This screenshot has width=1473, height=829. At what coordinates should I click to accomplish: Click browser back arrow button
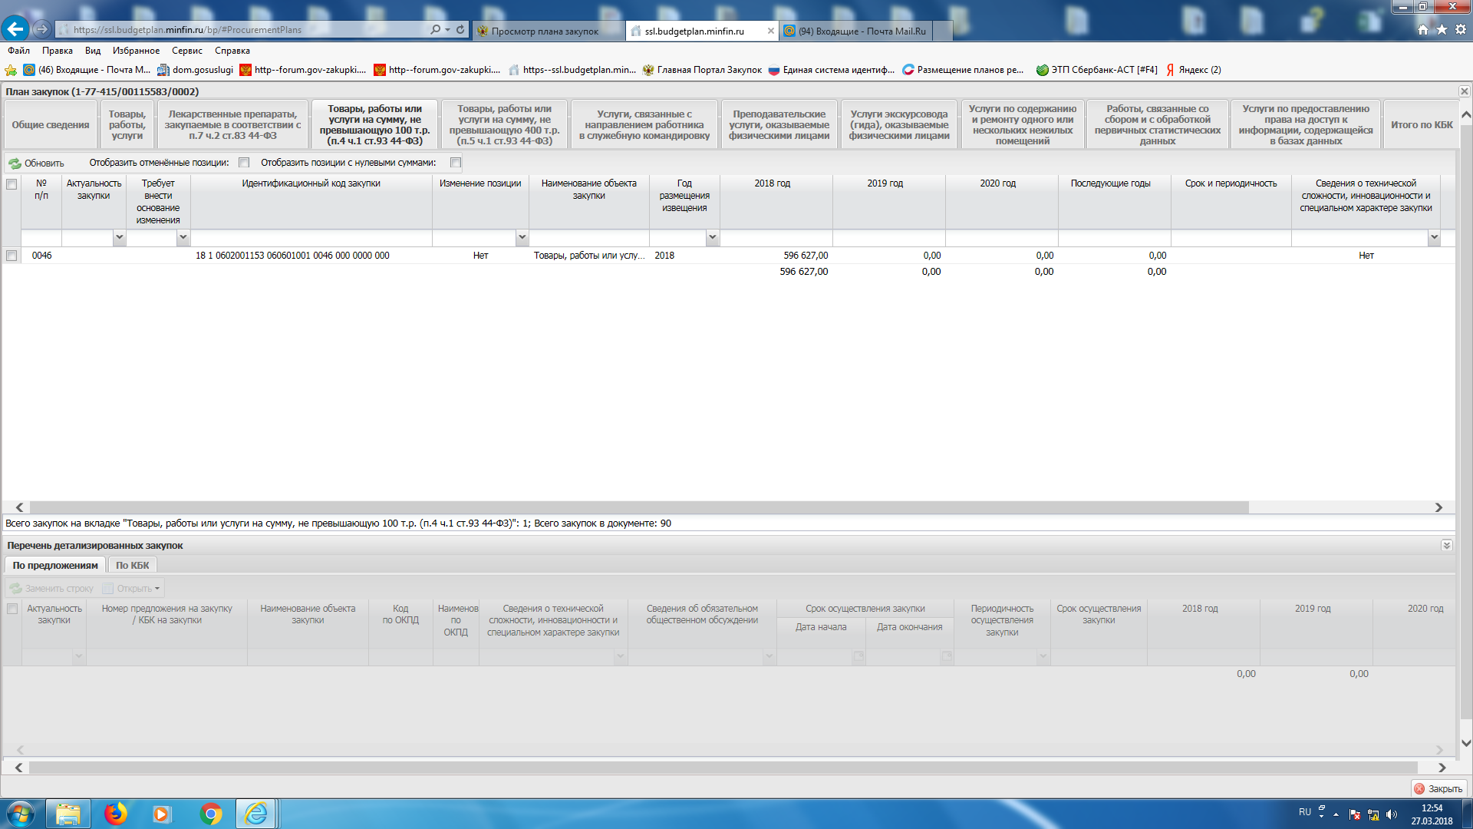click(x=15, y=29)
